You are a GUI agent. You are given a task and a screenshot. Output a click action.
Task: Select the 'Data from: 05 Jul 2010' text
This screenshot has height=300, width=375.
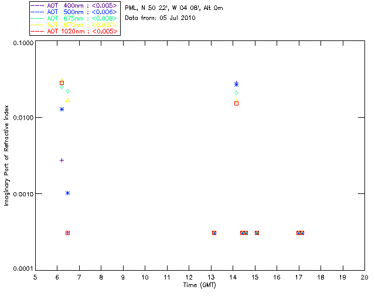[x=160, y=18]
